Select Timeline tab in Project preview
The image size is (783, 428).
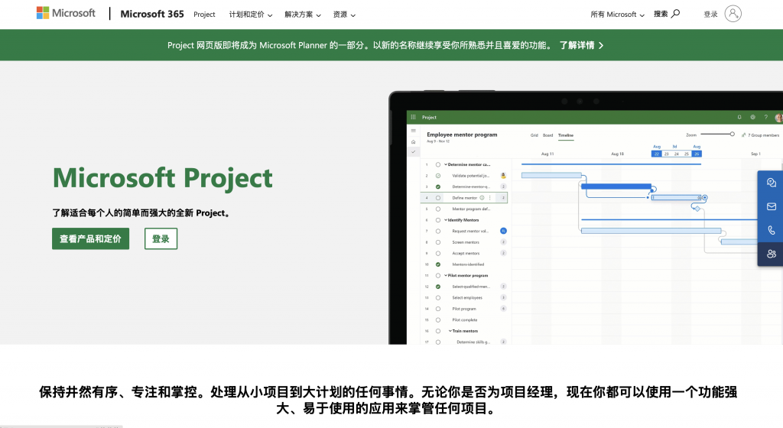pos(566,135)
